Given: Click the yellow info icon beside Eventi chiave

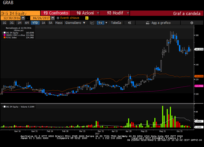Looking at the screenshot, I should (x=87, y=18).
